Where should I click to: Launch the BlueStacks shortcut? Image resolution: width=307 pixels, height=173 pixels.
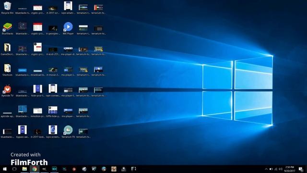(8, 29)
